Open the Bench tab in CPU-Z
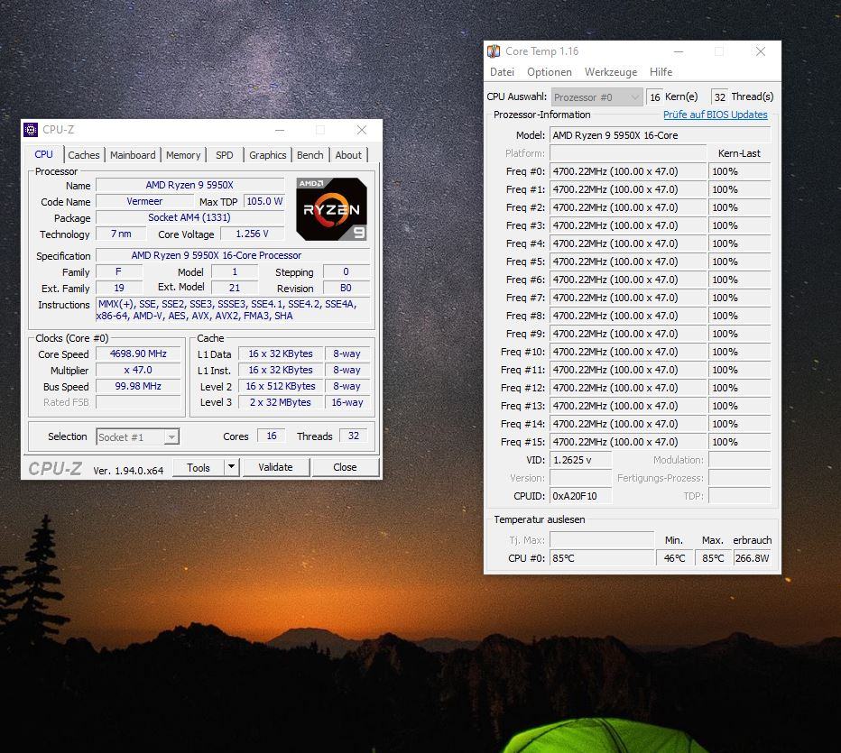This screenshot has height=753, width=841. [x=310, y=155]
